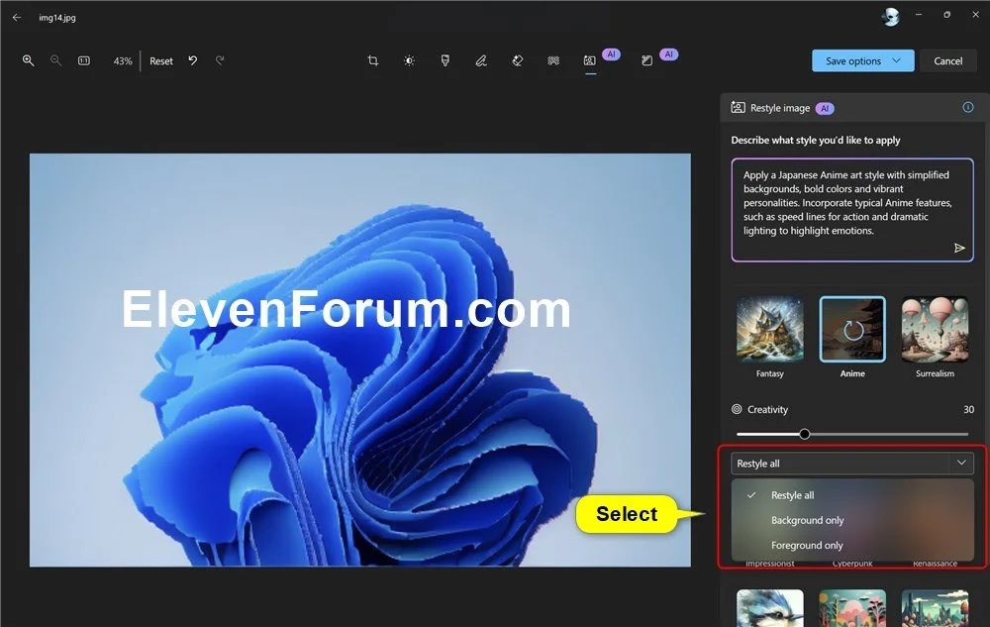
Task: Click the Creativity value 30
Action: (968, 409)
